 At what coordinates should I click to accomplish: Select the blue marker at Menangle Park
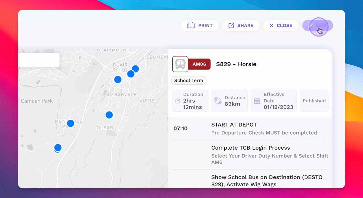[71, 123]
